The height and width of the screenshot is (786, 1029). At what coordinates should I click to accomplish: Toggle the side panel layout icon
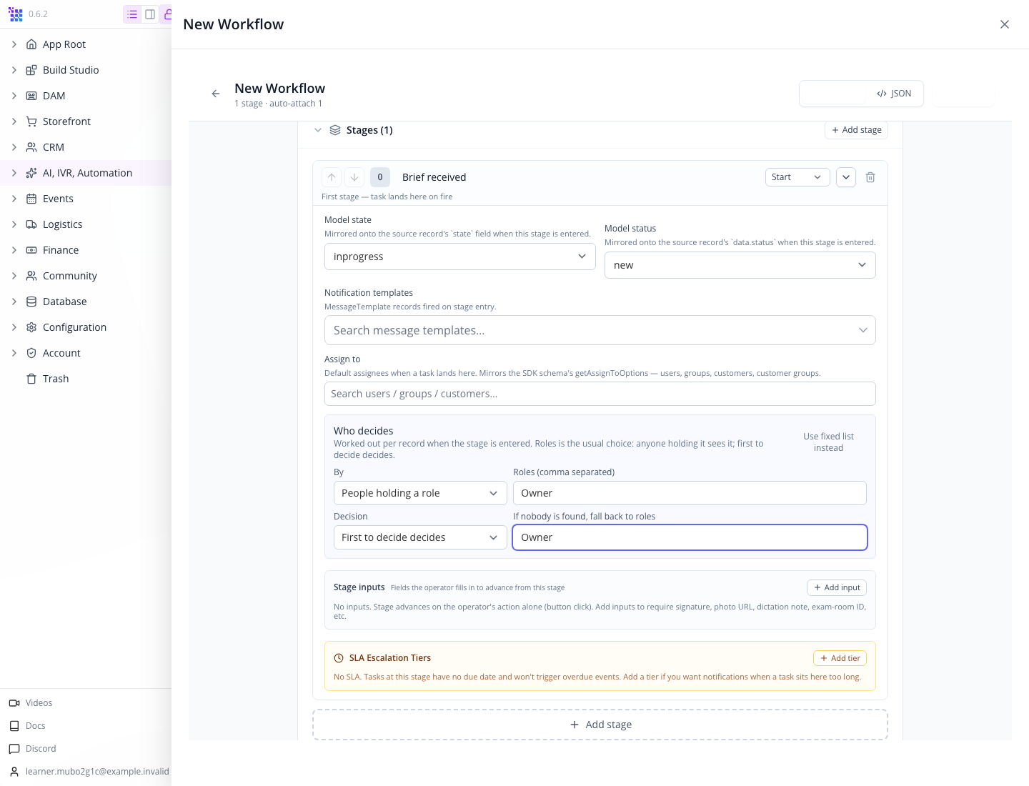pyautogui.click(x=150, y=14)
